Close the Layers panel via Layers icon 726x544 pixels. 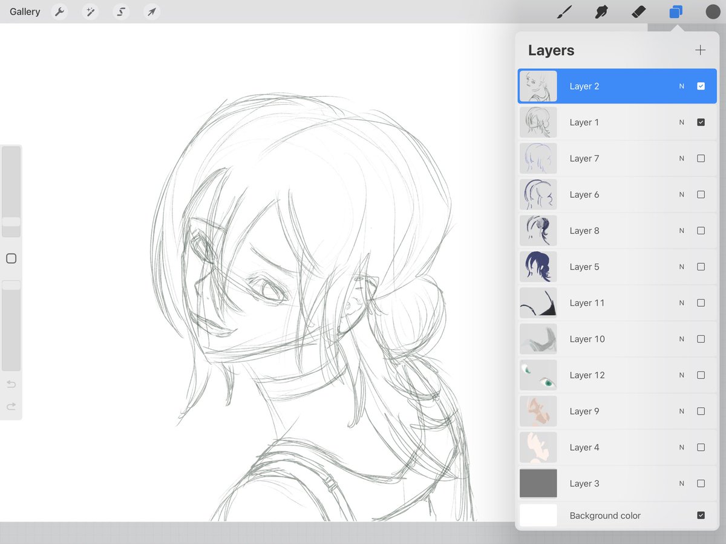676,11
